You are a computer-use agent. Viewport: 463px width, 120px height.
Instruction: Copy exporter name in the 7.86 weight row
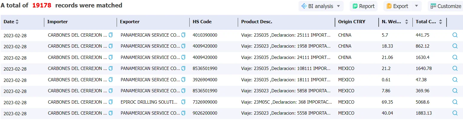coord(183,91)
